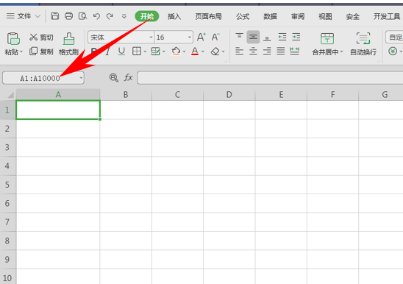Open the font size dropdown showing 16
Image resolution: width=403 pixels, height=284 pixels.
[190, 38]
